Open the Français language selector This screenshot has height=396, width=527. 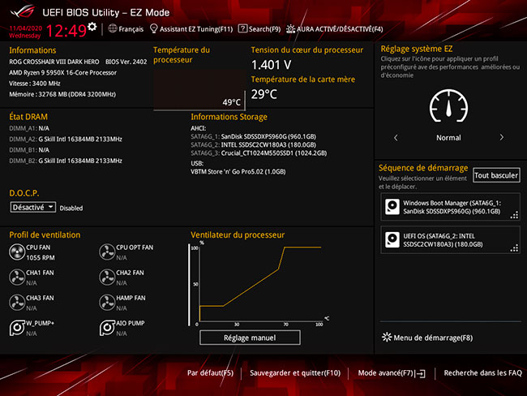125,28
